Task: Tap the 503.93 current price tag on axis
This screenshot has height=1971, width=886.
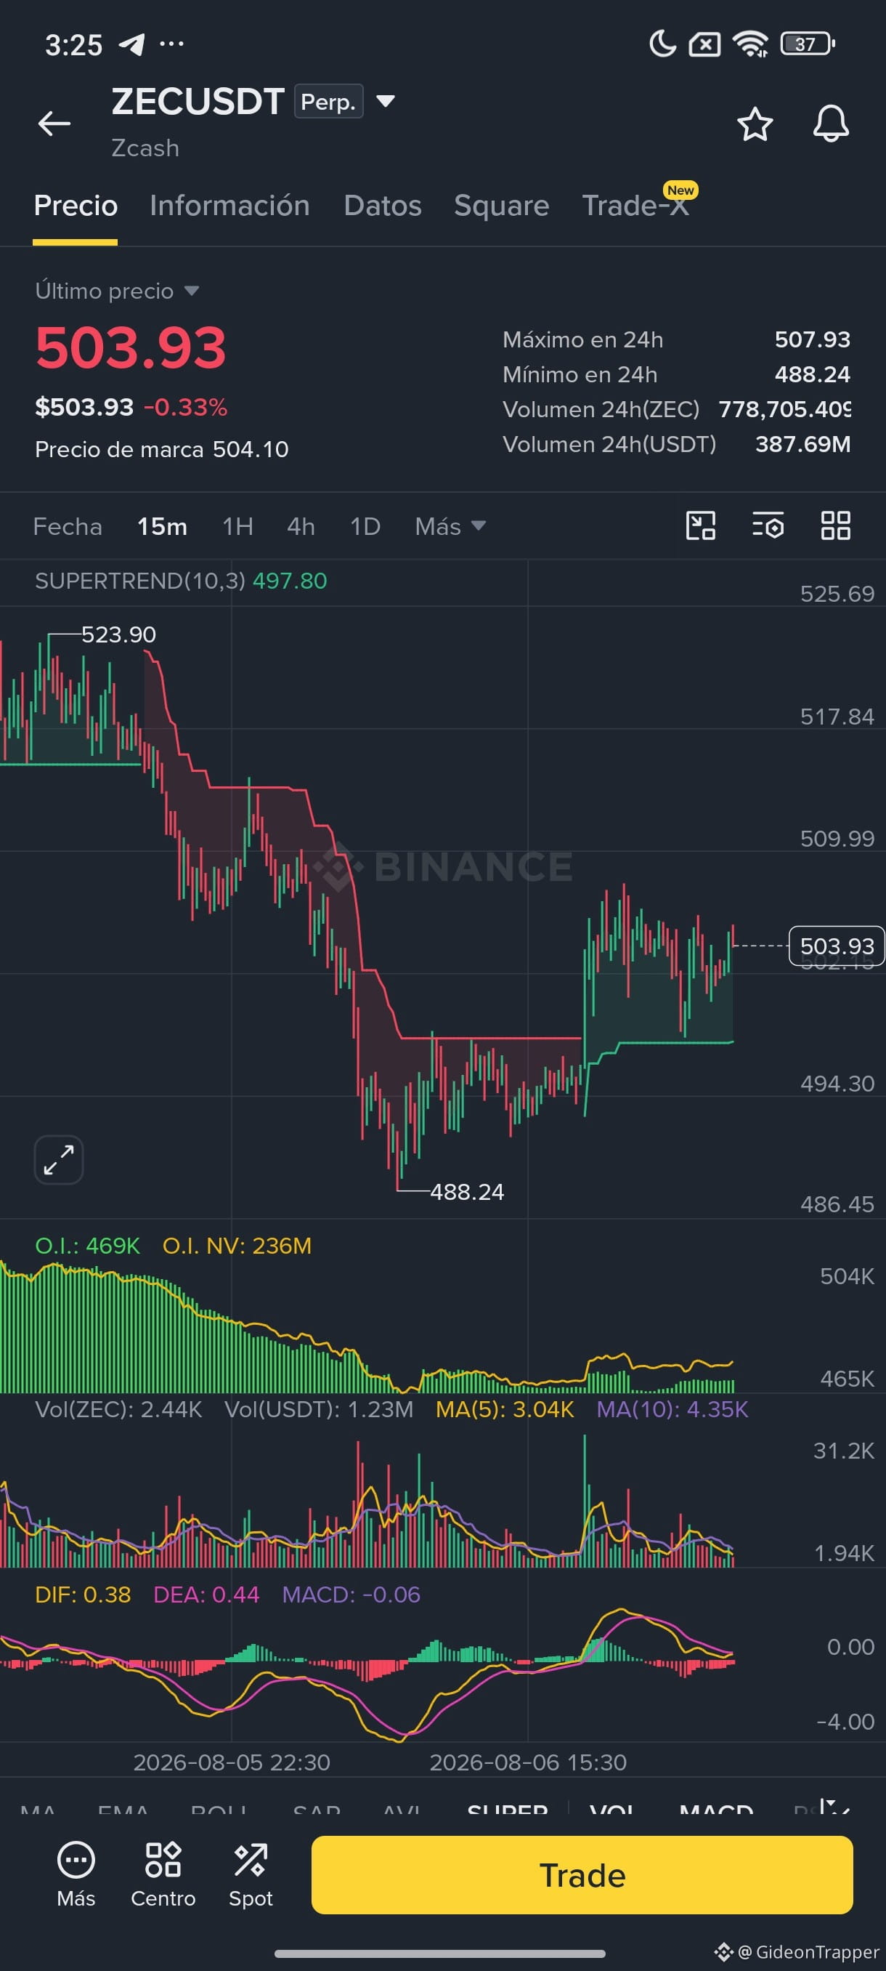Action: click(837, 946)
